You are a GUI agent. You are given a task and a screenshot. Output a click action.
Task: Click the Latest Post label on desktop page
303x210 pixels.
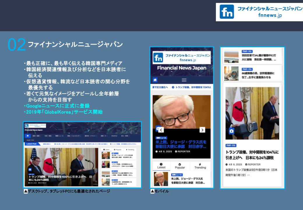pyautogui.click(x=31, y=144)
